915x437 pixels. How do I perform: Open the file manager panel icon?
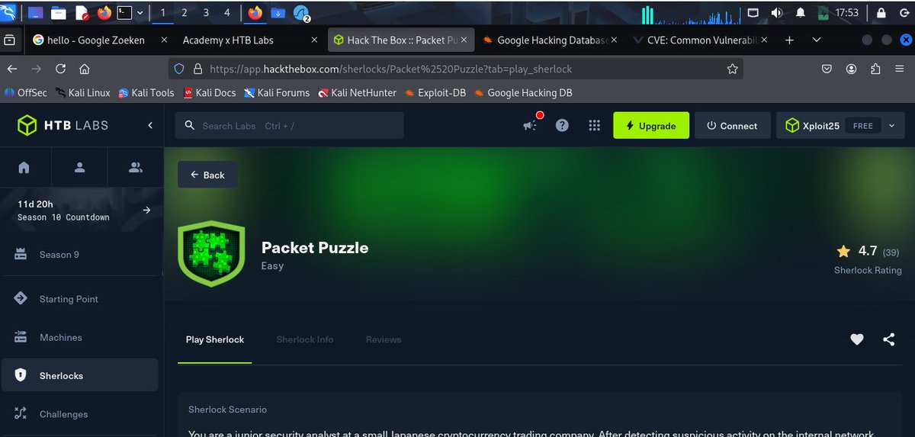59,12
